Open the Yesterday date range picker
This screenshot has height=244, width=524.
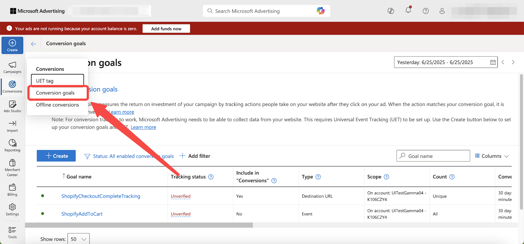pyautogui.click(x=446, y=62)
